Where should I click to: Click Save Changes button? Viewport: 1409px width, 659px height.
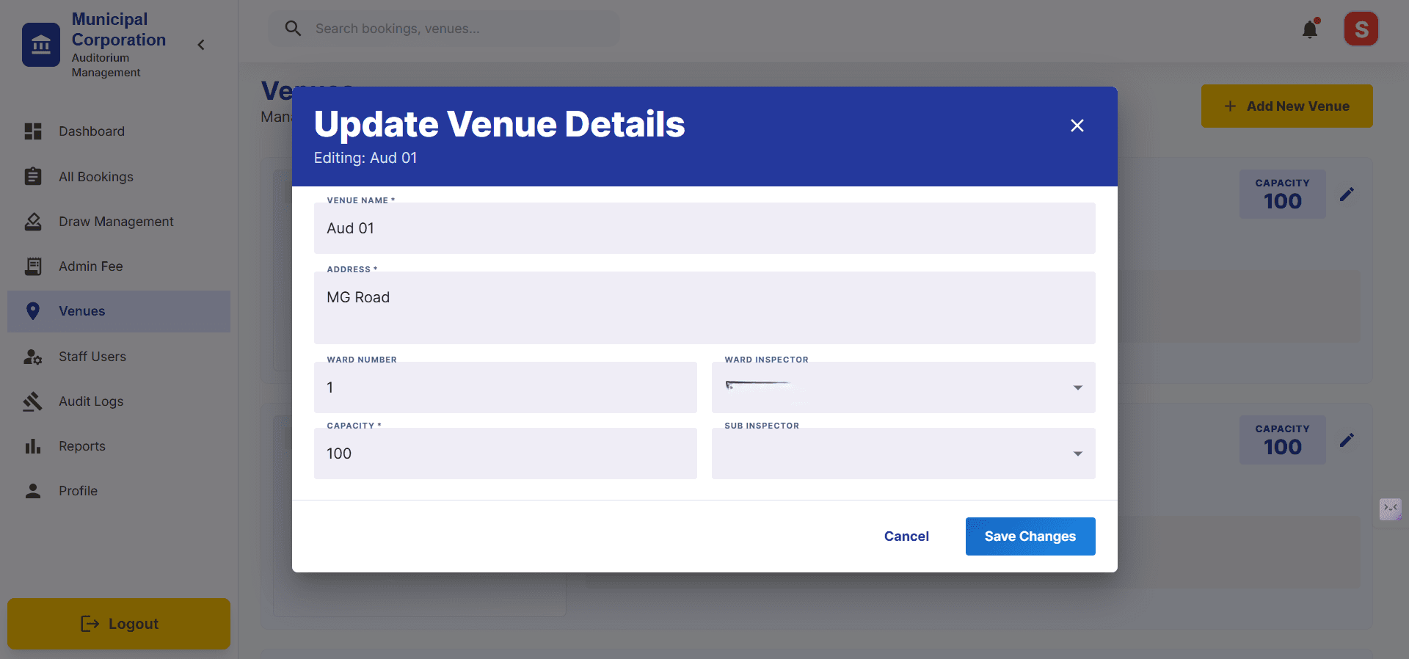(1030, 536)
